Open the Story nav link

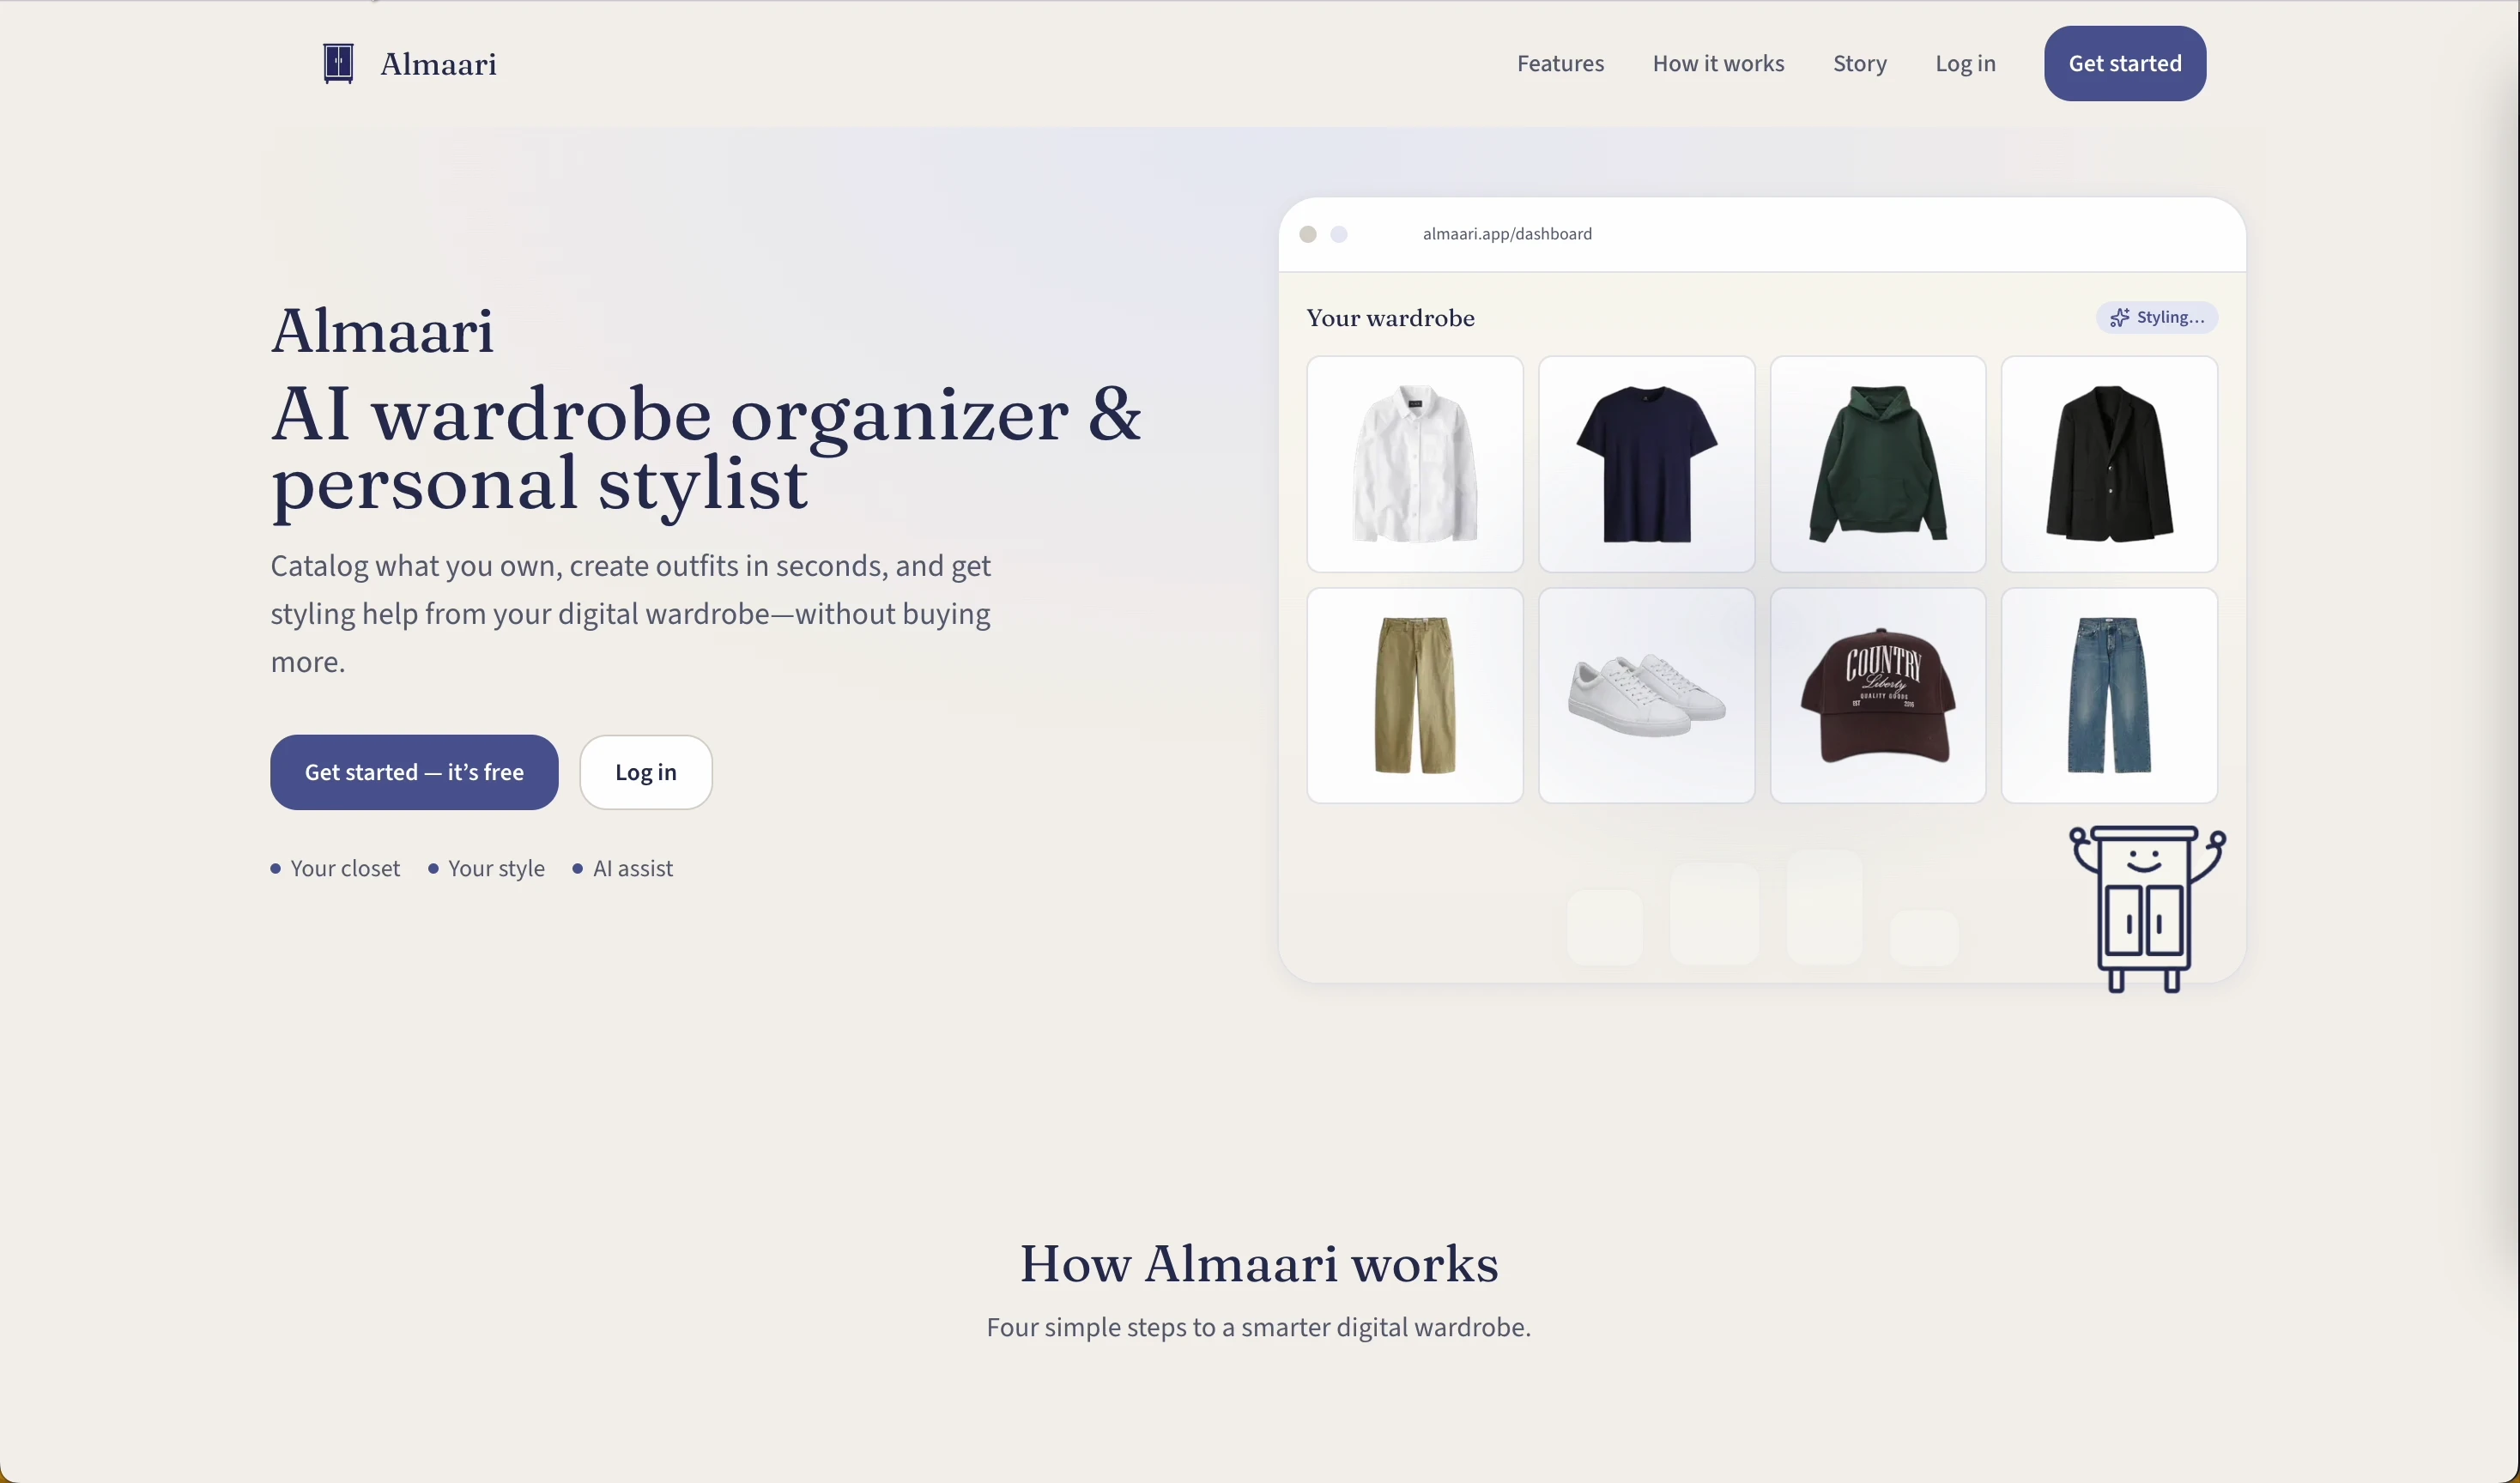(1859, 63)
